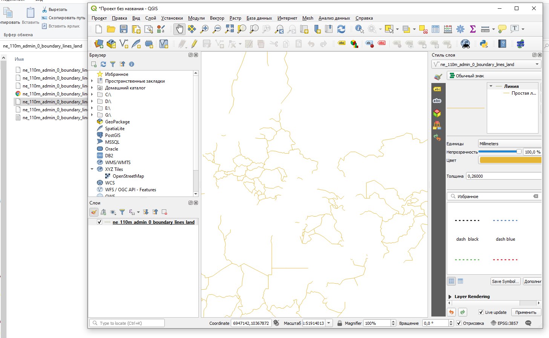Activate the Identify Features tool
Image resolution: width=549 pixels, height=338 pixels.
pos(359,29)
